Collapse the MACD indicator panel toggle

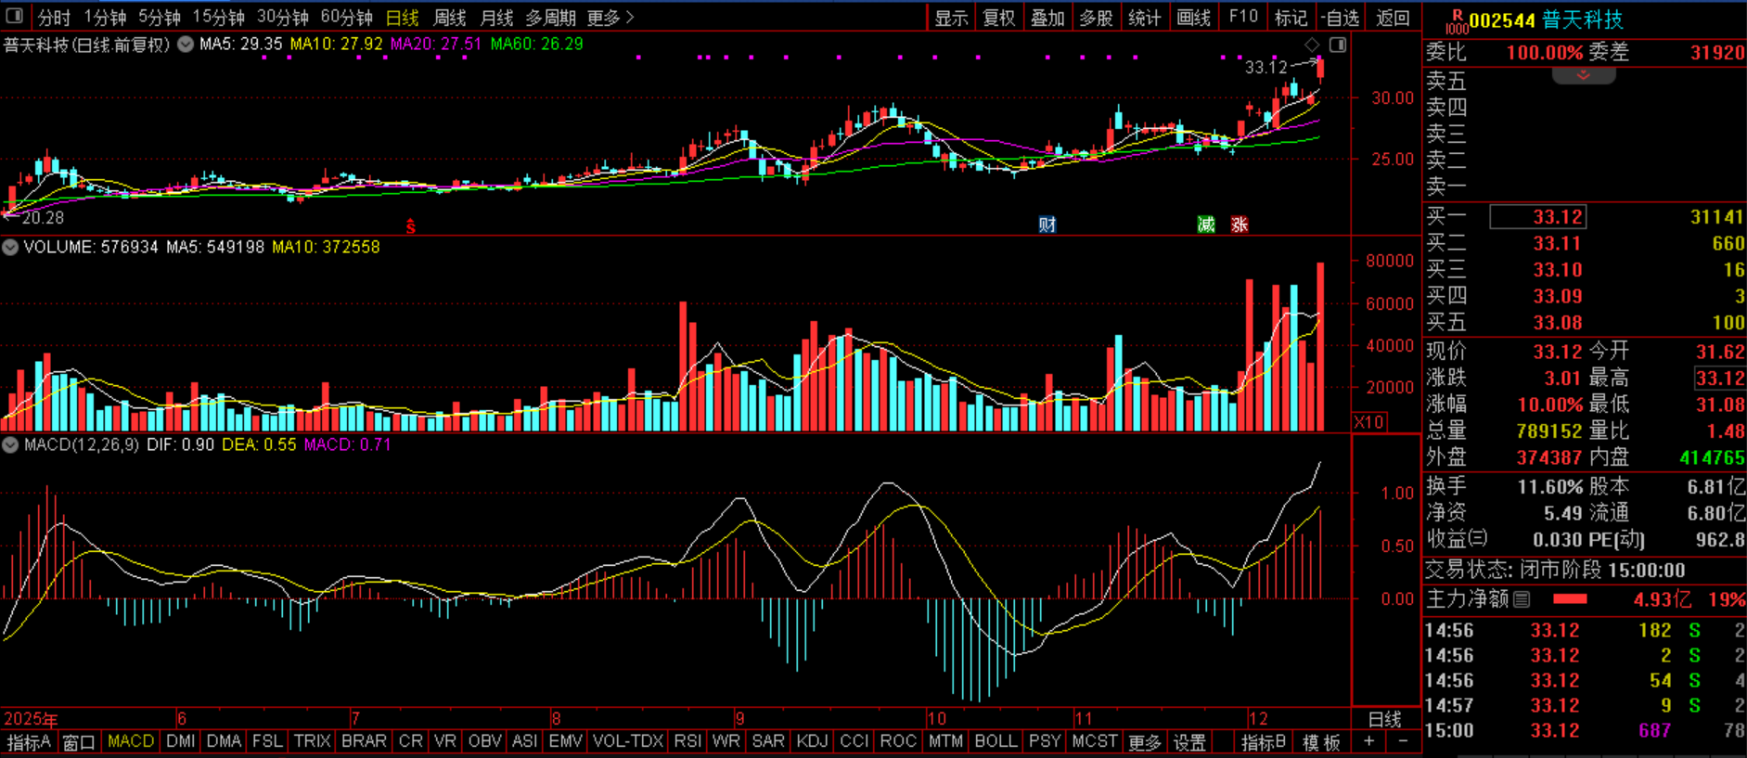(10, 444)
